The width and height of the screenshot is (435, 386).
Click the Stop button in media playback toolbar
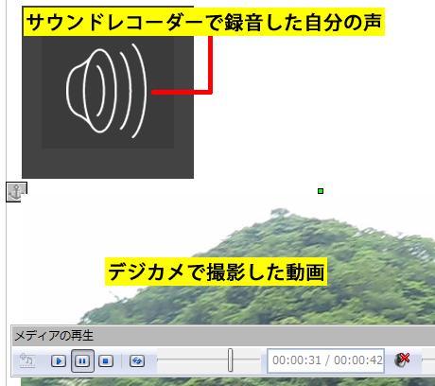(x=106, y=360)
